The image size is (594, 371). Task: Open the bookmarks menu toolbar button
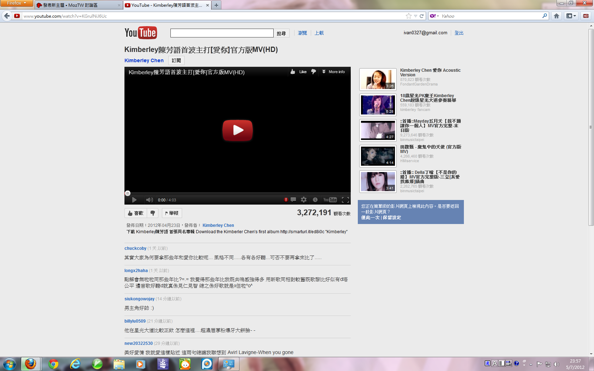tap(571, 16)
